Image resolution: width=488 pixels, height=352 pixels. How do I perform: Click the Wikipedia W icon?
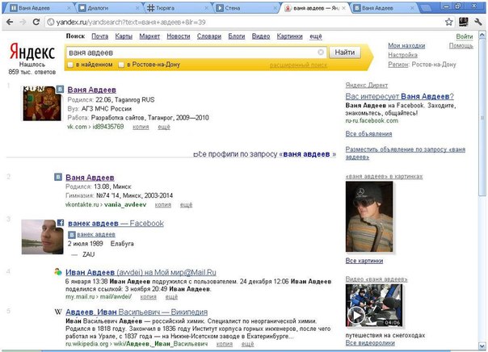(58, 312)
